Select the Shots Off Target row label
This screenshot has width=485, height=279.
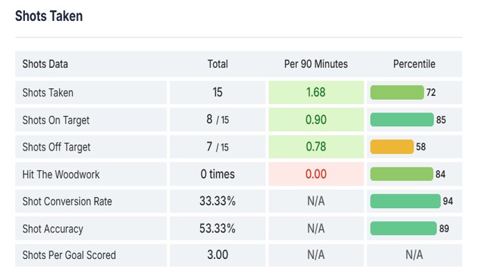coord(56,147)
